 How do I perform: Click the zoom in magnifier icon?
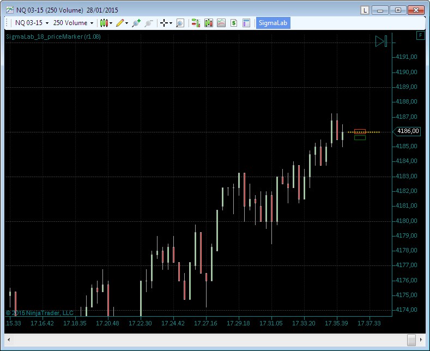coord(136,23)
